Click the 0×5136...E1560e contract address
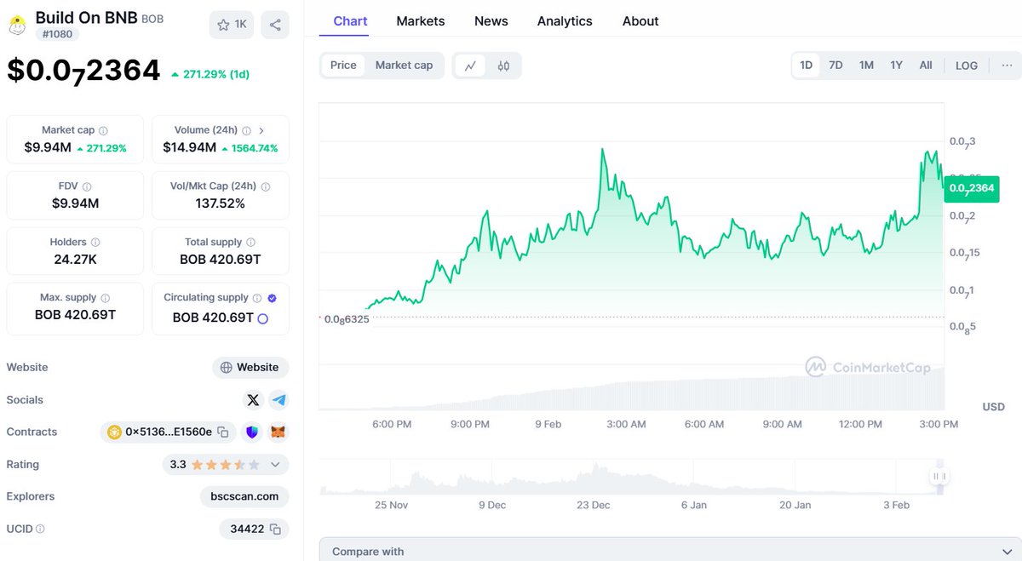Image resolution: width=1022 pixels, height=561 pixels. tap(169, 432)
